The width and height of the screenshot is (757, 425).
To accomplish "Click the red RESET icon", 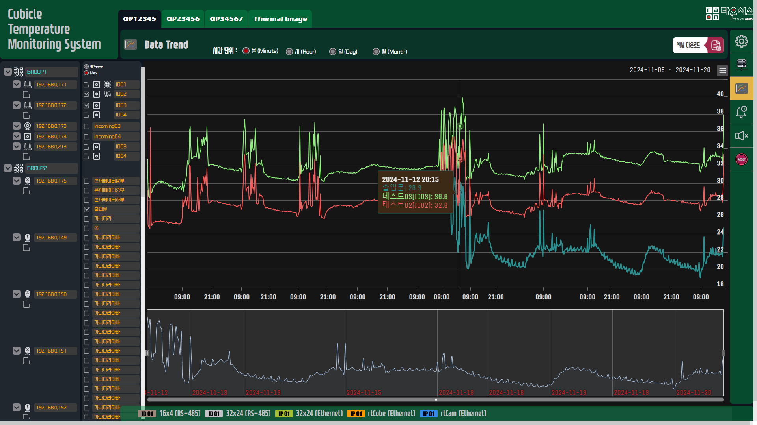I will (x=741, y=159).
